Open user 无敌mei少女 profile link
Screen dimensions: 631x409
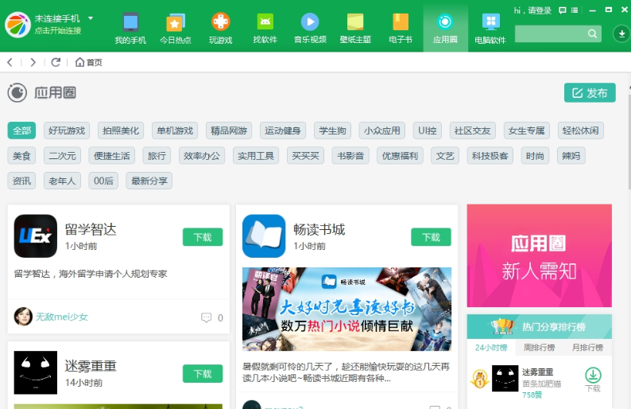pyautogui.click(x=62, y=317)
